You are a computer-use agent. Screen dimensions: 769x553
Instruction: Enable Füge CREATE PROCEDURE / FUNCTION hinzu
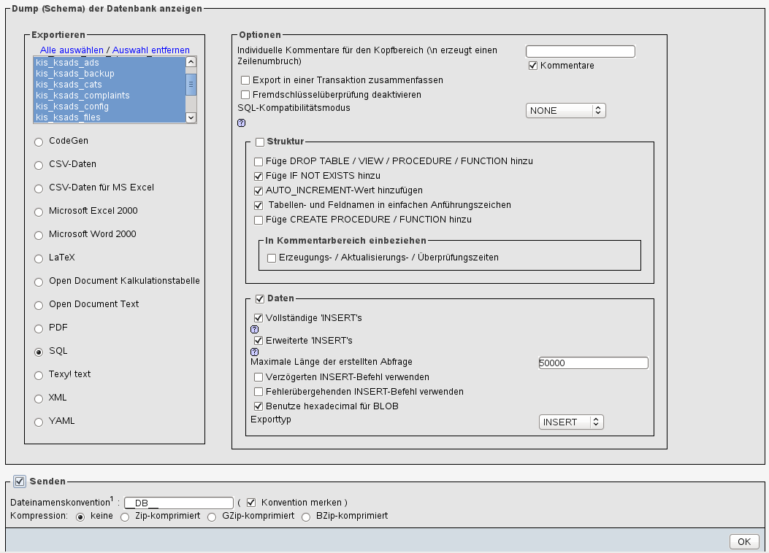click(259, 220)
